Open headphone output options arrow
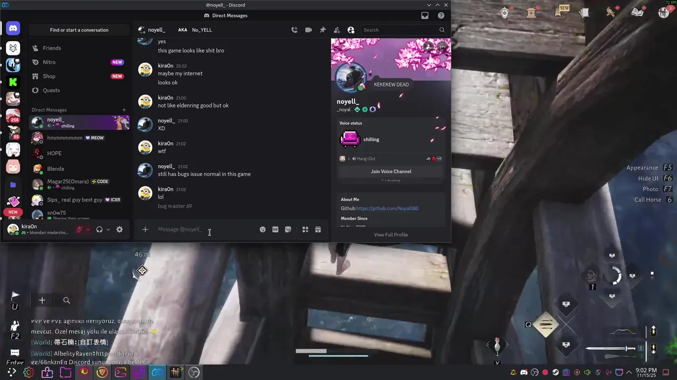The image size is (677, 380). pos(108,230)
